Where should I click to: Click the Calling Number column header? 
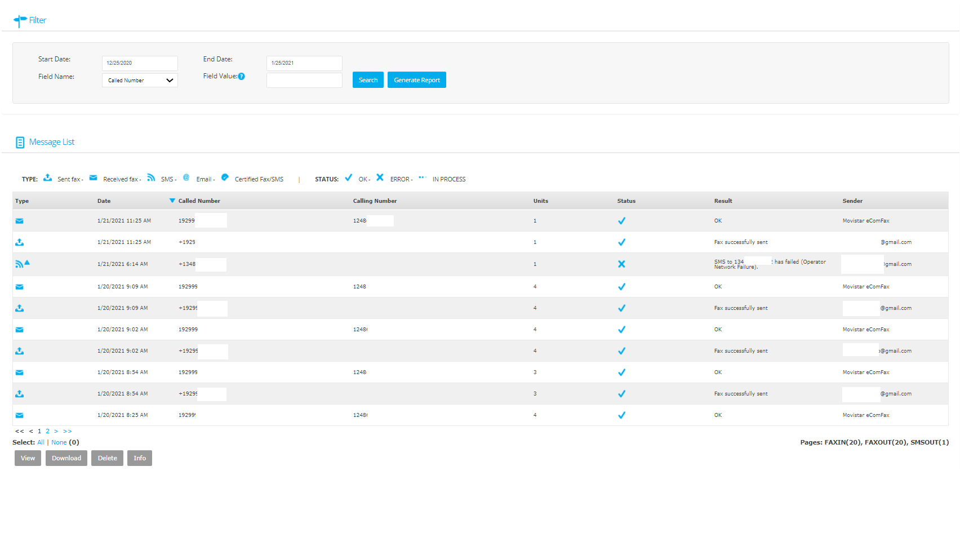pyautogui.click(x=375, y=201)
